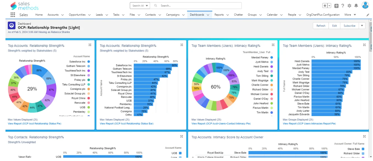Click the Salesforce Inc 80% bar
373x161 pixels.
(x=156, y=65)
